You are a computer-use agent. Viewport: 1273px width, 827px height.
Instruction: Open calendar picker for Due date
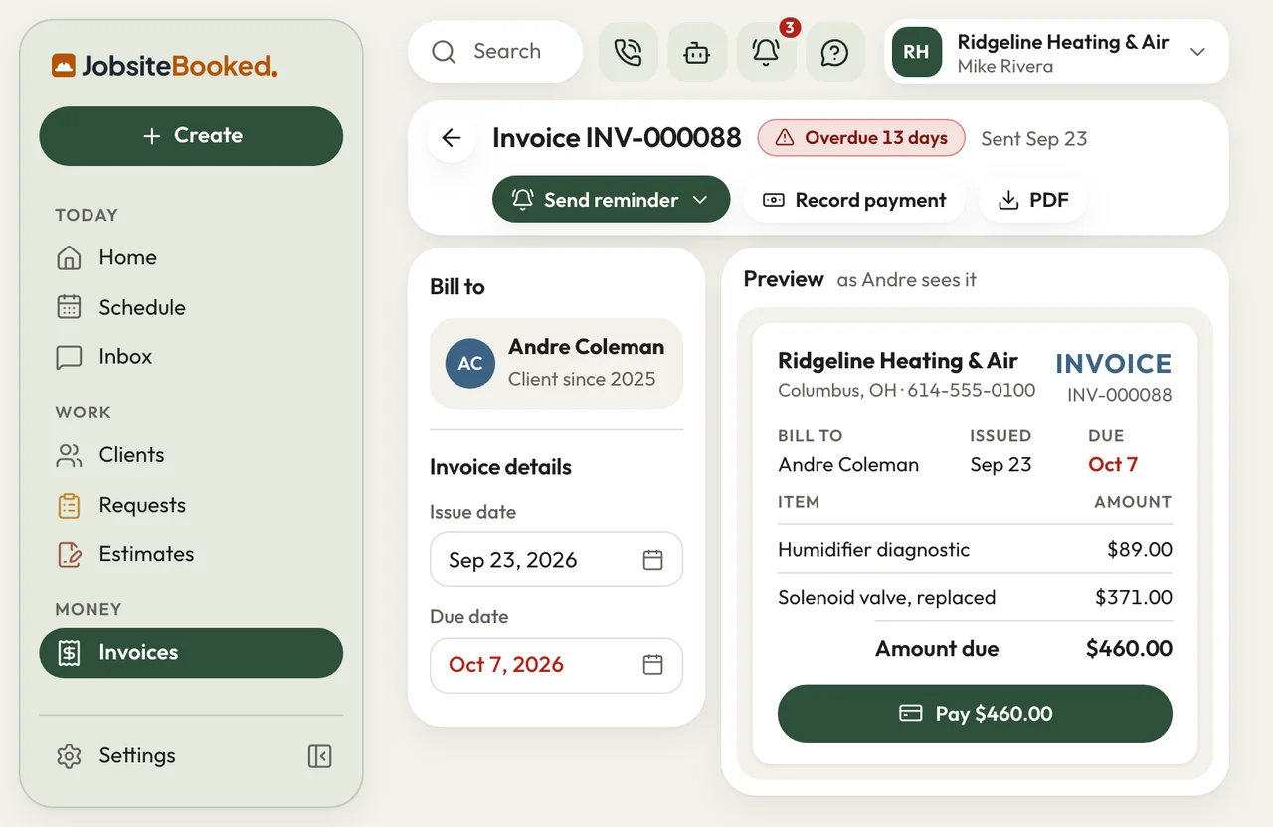tap(652, 665)
